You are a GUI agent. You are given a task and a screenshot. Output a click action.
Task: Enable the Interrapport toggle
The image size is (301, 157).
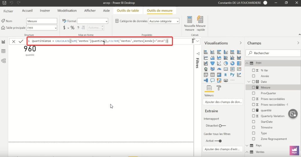(x=222, y=126)
